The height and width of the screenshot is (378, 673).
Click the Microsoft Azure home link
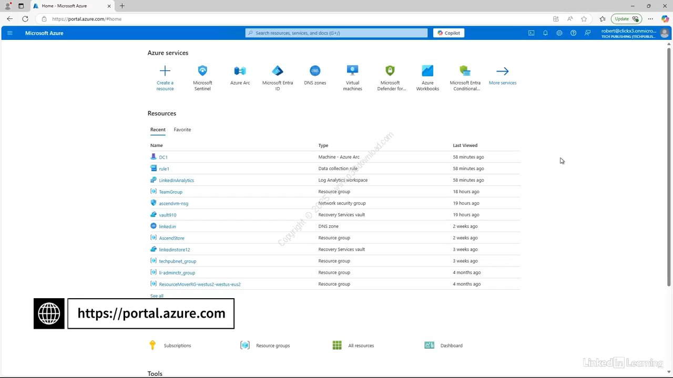pos(44,33)
